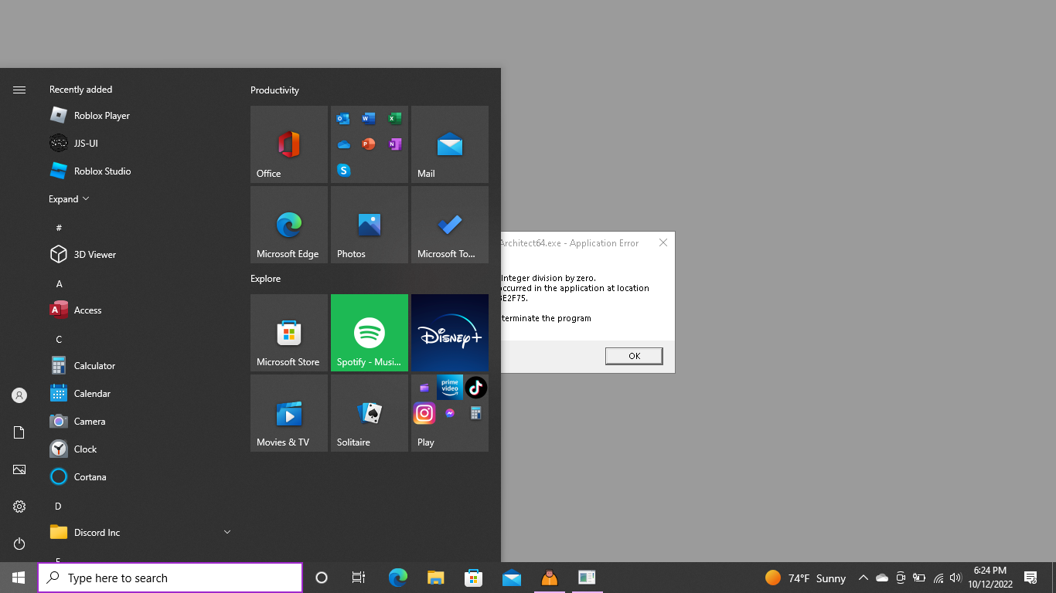Viewport: 1056px width, 593px height.
Task: Launch JJS-UI from the app list
Action: click(x=139, y=144)
